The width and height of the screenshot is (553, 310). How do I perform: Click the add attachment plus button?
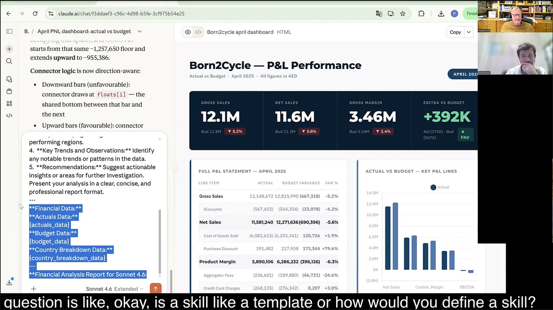click(x=33, y=289)
